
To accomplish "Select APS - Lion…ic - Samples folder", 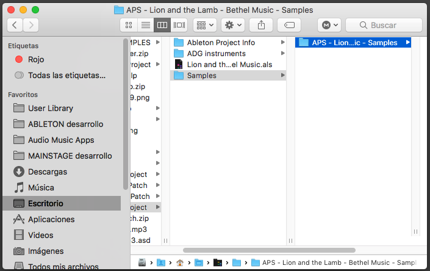I will coord(353,43).
